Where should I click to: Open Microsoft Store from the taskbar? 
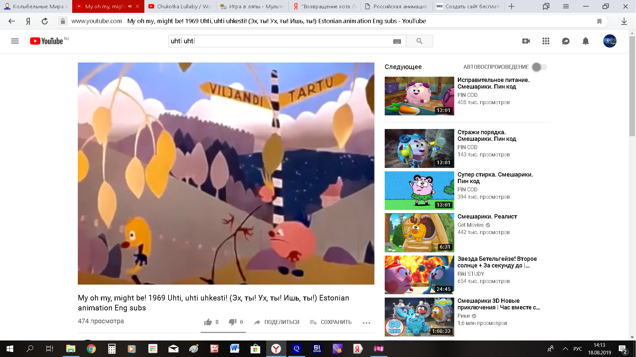click(255, 349)
